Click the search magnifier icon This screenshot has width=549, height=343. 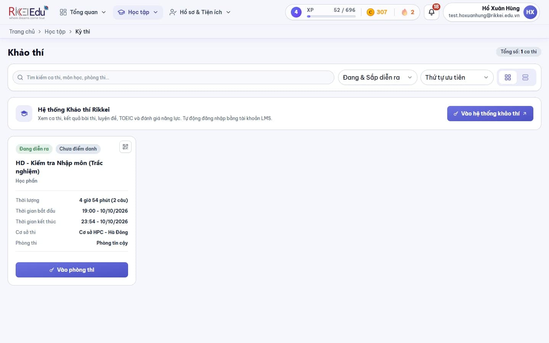(20, 77)
